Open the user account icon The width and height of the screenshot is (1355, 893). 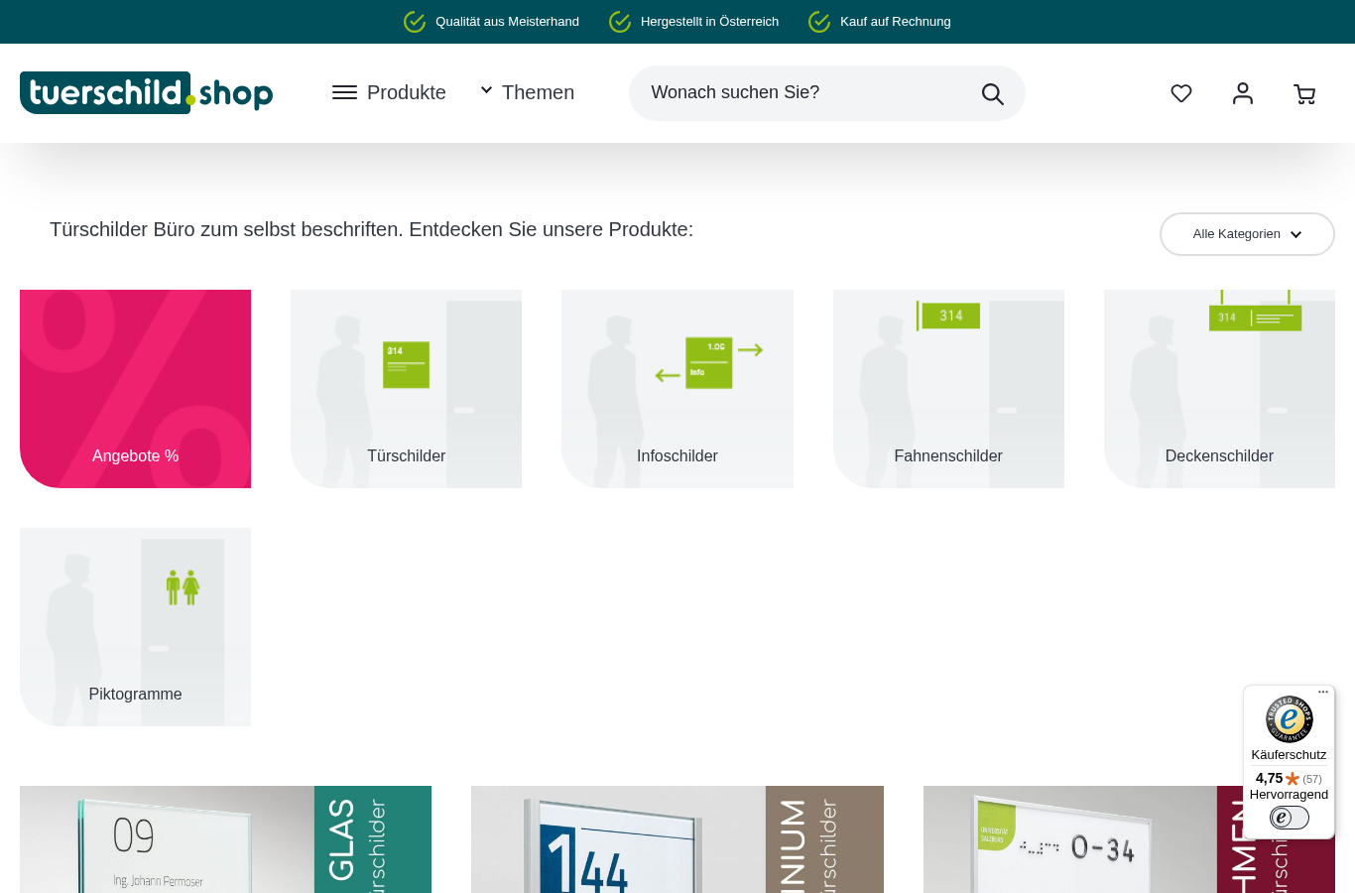(x=1243, y=93)
